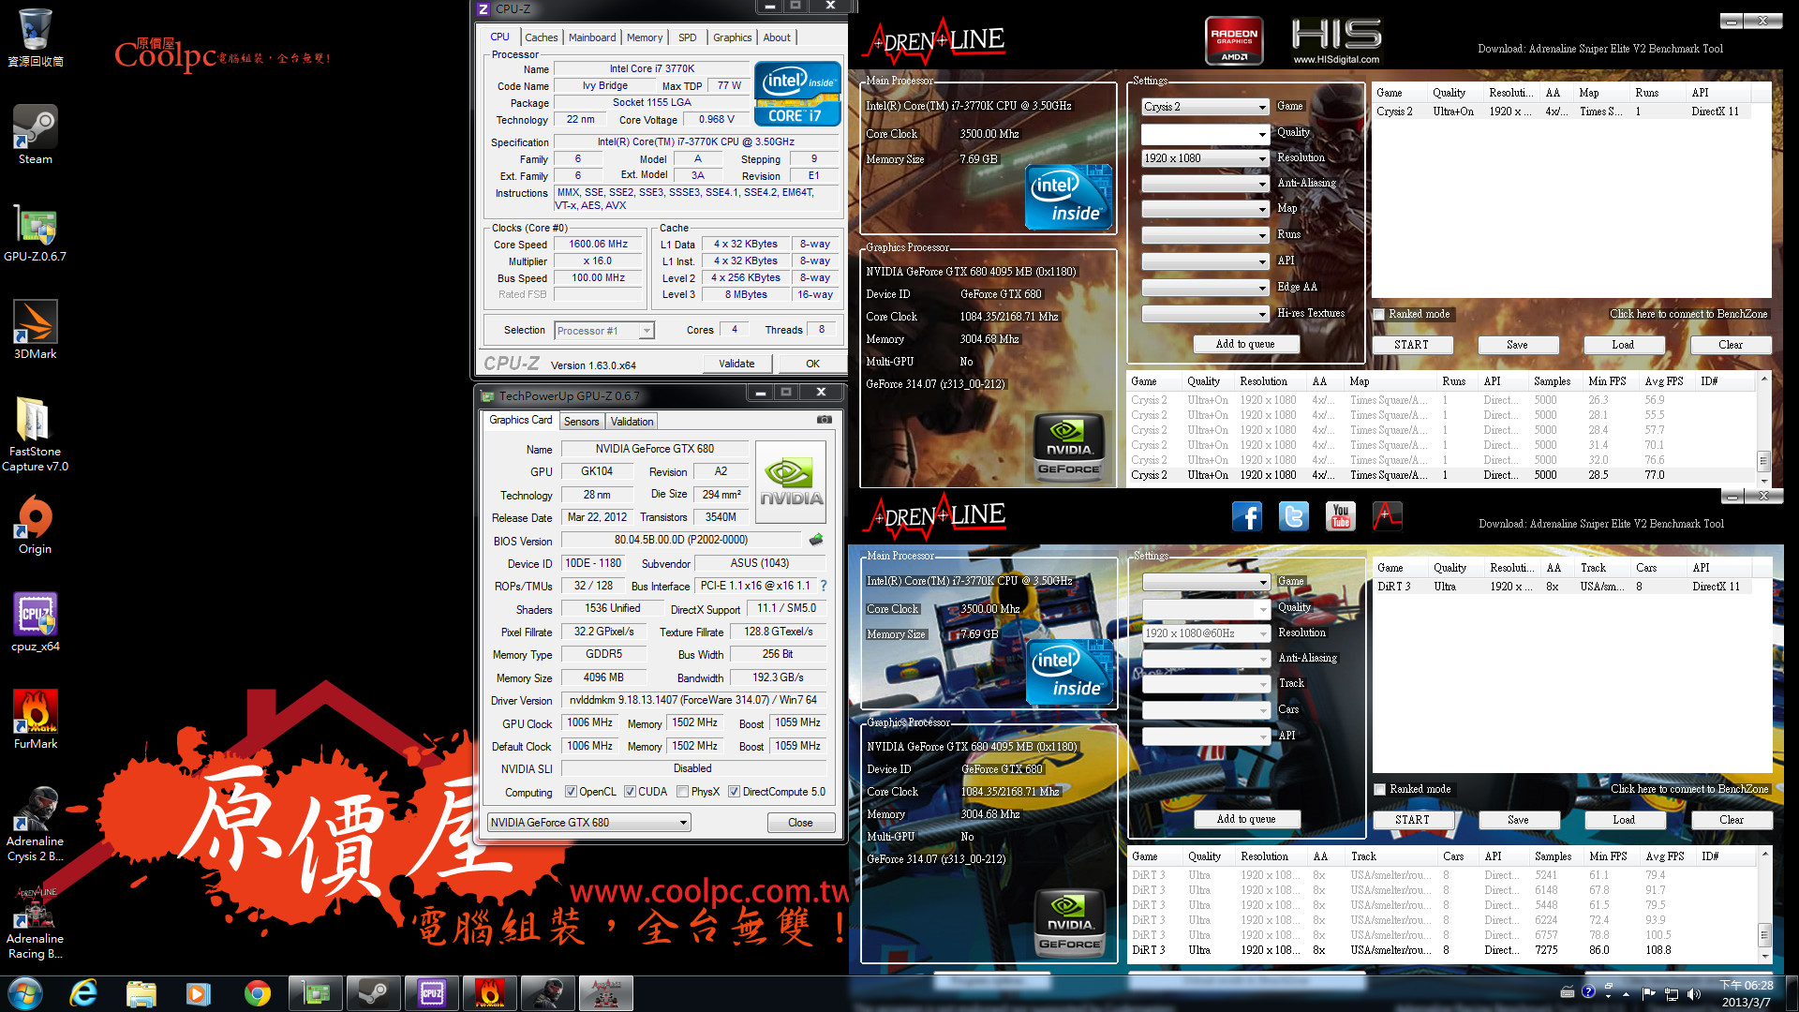Open the About tab in CPU-Z
This screenshot has height=1012, width=1799.
pos(777,37)
